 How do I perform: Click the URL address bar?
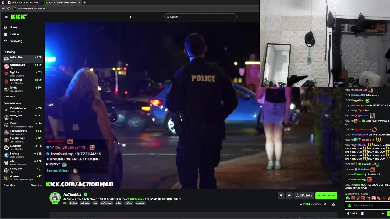pyautogui.click(x=136, y=9)
